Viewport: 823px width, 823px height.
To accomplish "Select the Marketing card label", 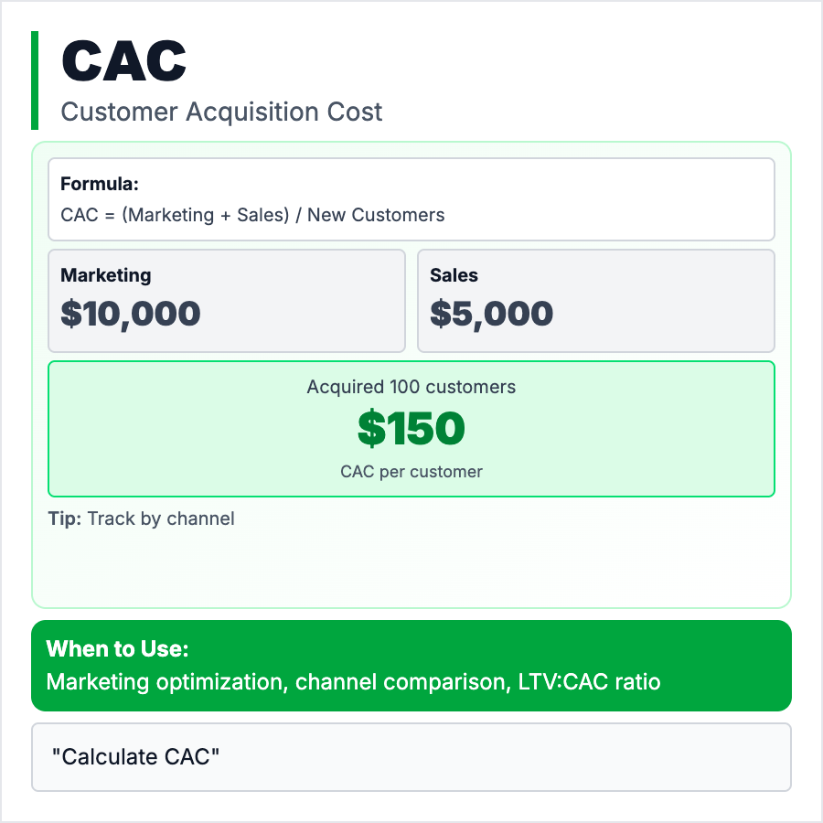I will tap(106, 275).
